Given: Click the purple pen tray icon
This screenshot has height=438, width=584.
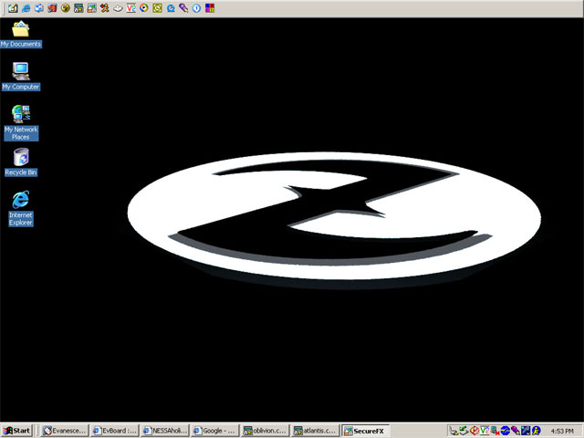Looking at the screenshot, I should pos(516,431).
